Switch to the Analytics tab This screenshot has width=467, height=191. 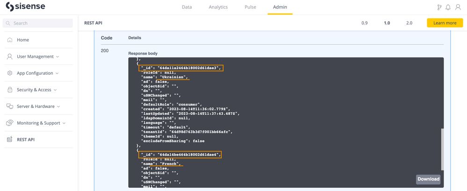(x=218, y=7)
